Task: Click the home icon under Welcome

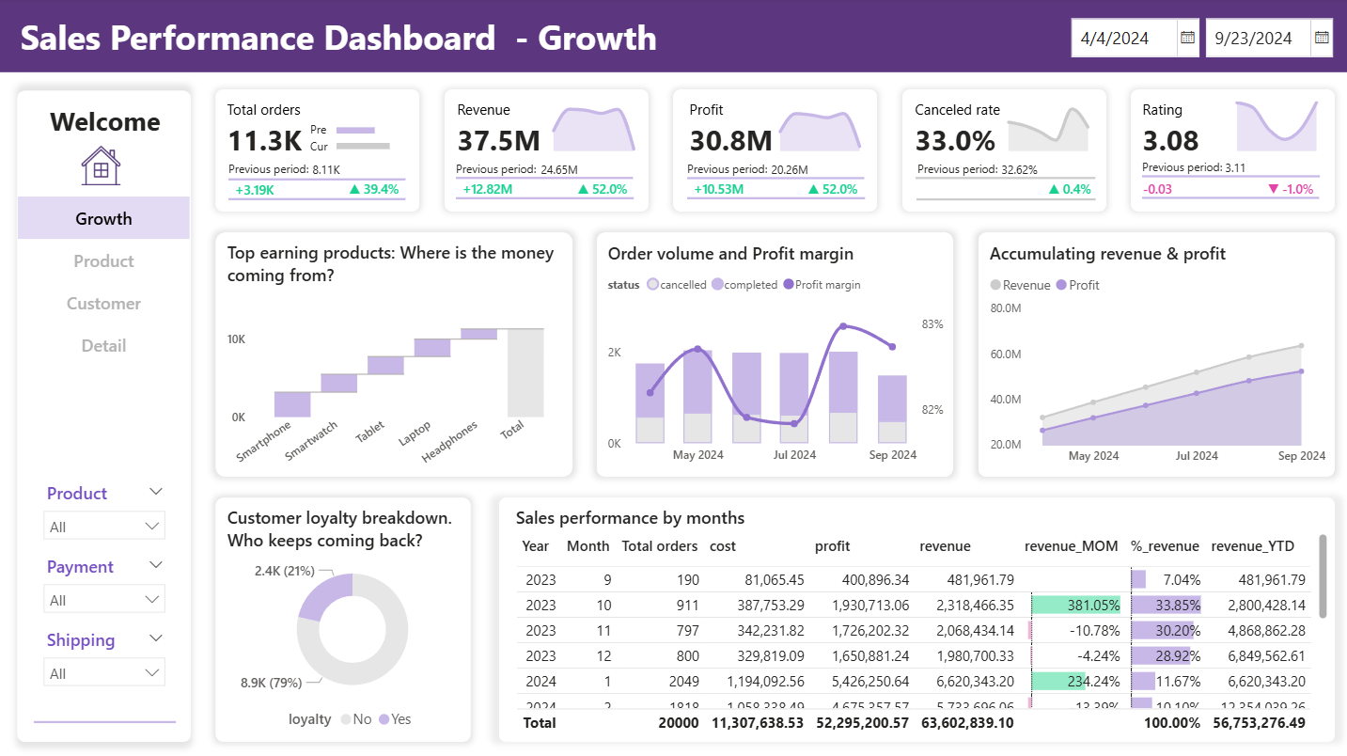Action: pyautogui.click(x=101, y=166)
